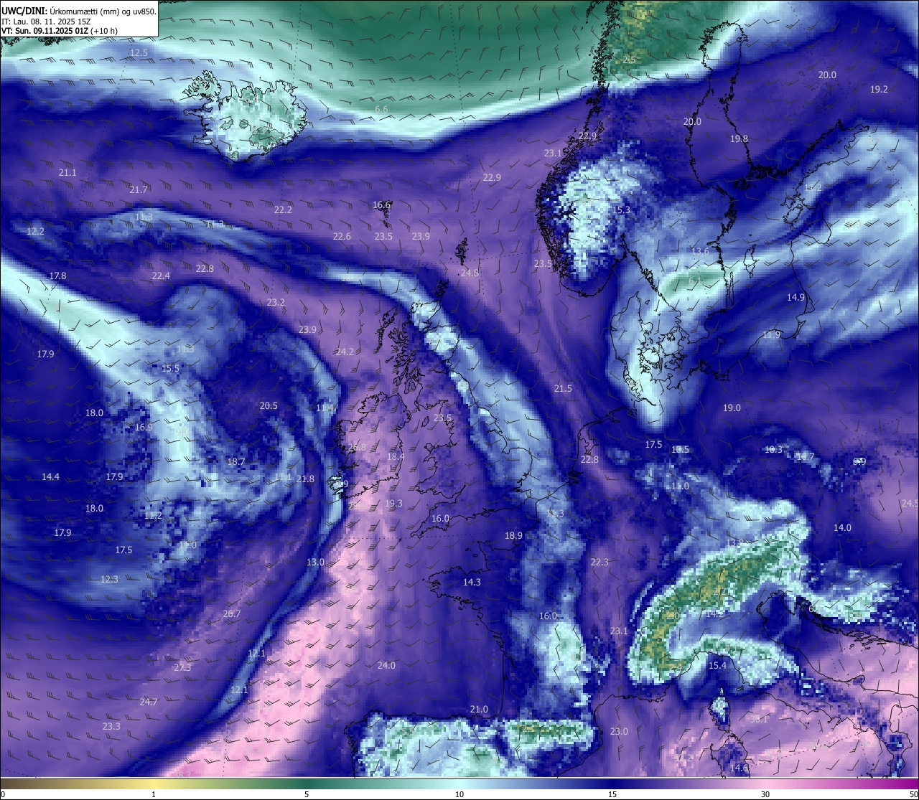
Task: Click the IT: Lau. 08. 11. 2025 15Z line
Action: [46, 22]
